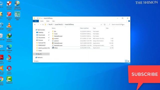The height and width of the screenshot is (90, 160).
Task: Open Microsoft Edge desktop shortcut
Action: [9, 48]
